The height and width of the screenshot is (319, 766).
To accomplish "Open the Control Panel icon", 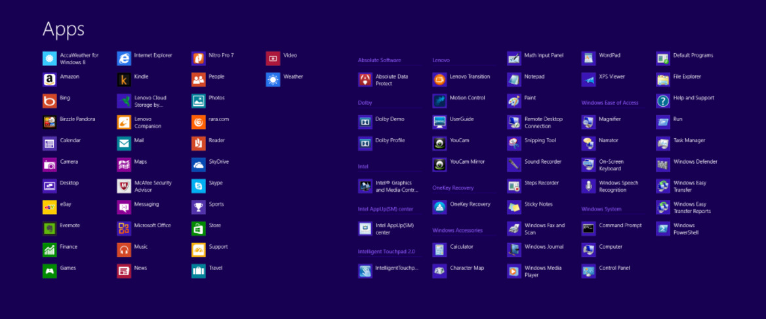I will [x=589, y=271].
